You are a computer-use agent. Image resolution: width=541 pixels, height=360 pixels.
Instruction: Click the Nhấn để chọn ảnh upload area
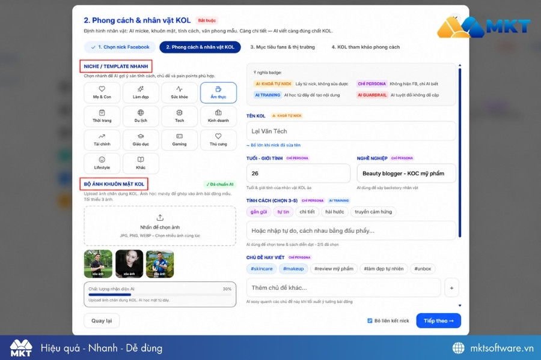pyautogui.click(x=160, y=226)
